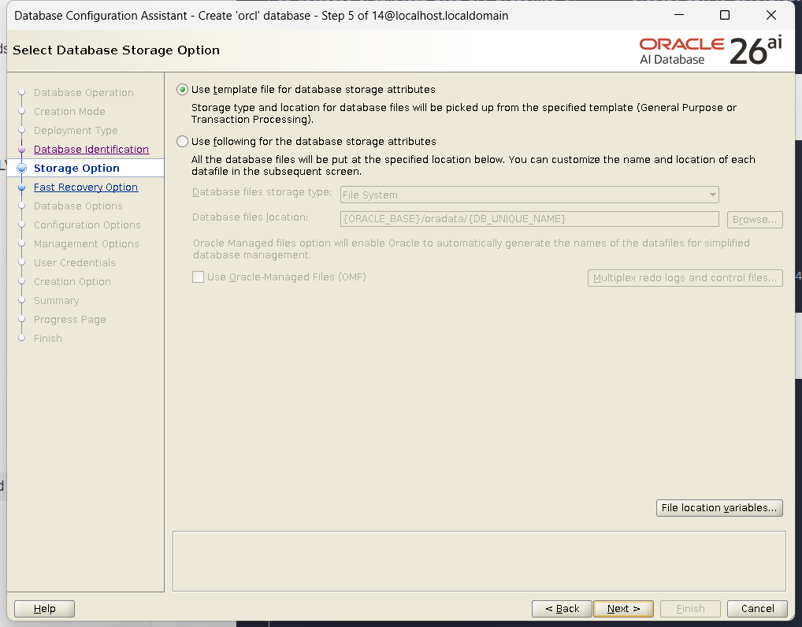Go back with the Back button
Viewport: 802px width, 627px height.
[x=563, y=609]
